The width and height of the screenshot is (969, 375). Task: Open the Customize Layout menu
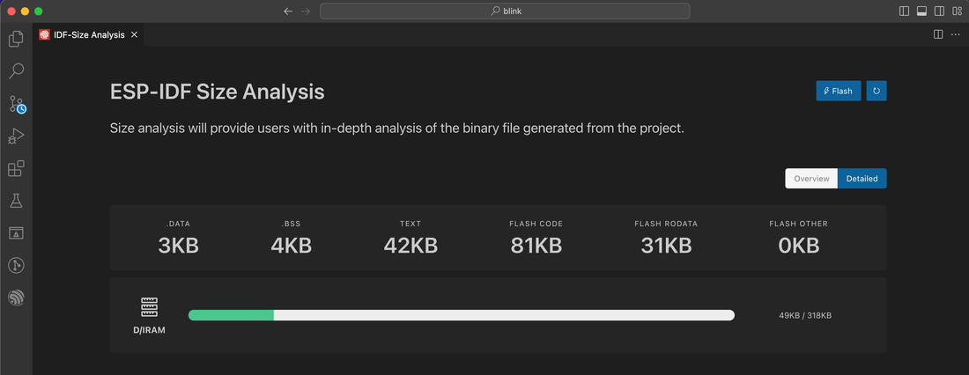[957, 11]
